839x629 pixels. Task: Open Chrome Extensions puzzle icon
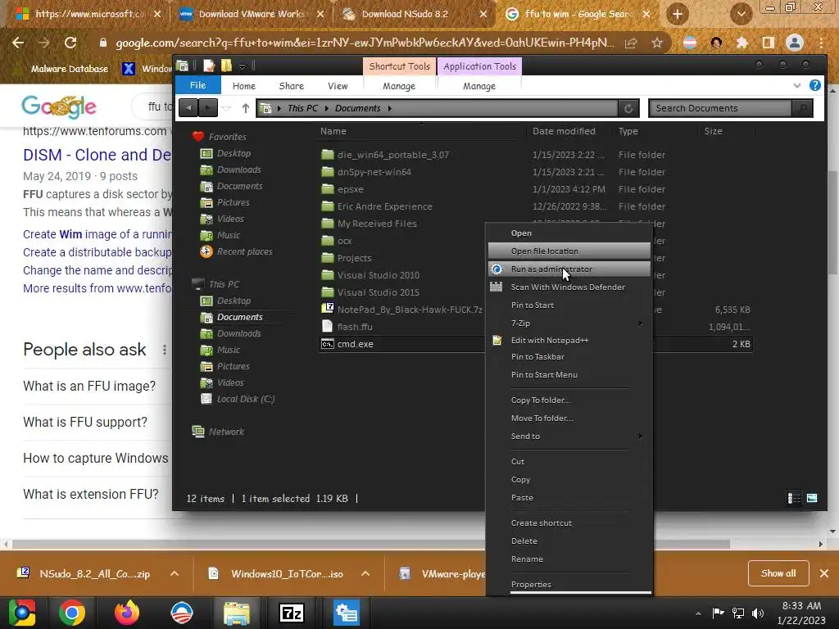point(742,43)
